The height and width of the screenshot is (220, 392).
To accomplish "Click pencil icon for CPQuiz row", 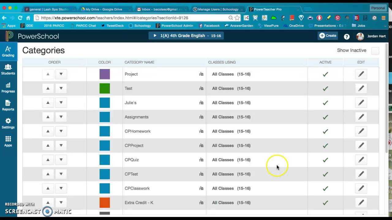I will coord(361,159).
